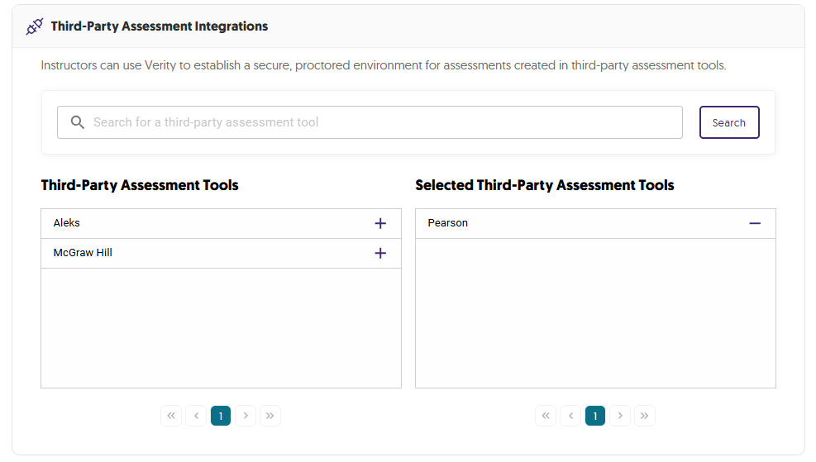Select page 1 under available tools list
This screenshot has width=816, height=462.
(221, 416)
